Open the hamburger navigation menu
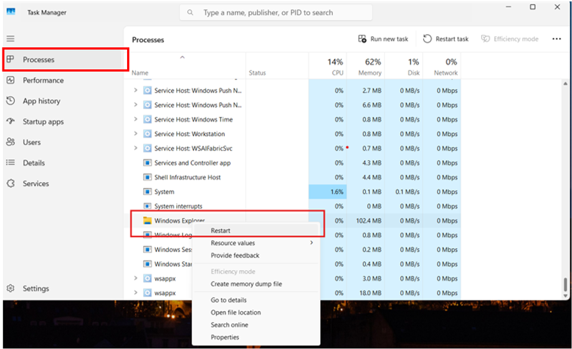 pyautogui.click(x=11, y=39)
